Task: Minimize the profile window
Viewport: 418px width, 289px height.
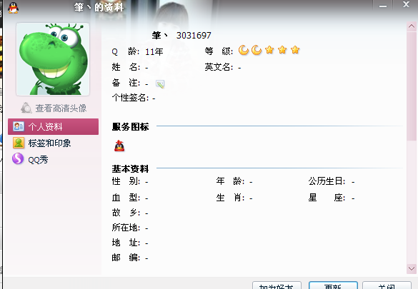Action: click(x=383, y=6)
